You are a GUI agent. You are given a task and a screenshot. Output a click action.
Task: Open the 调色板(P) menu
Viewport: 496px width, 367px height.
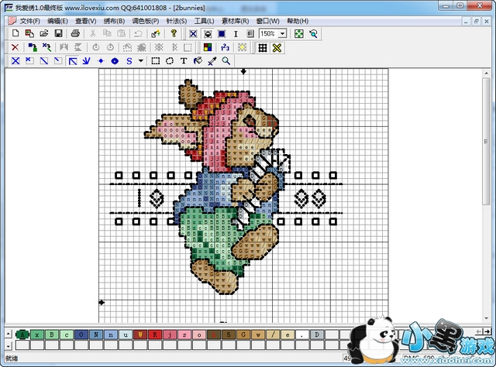(146, 21)
